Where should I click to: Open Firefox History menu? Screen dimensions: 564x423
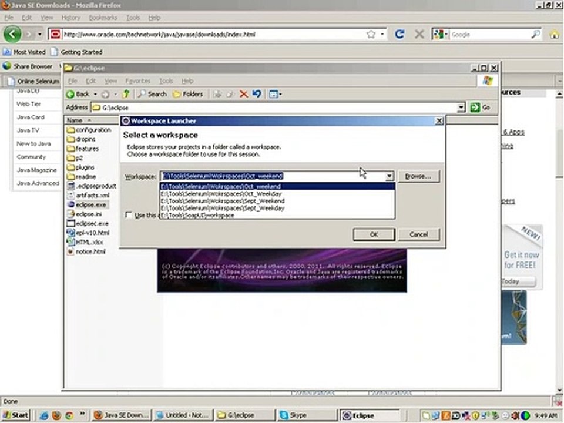[70, 17]
